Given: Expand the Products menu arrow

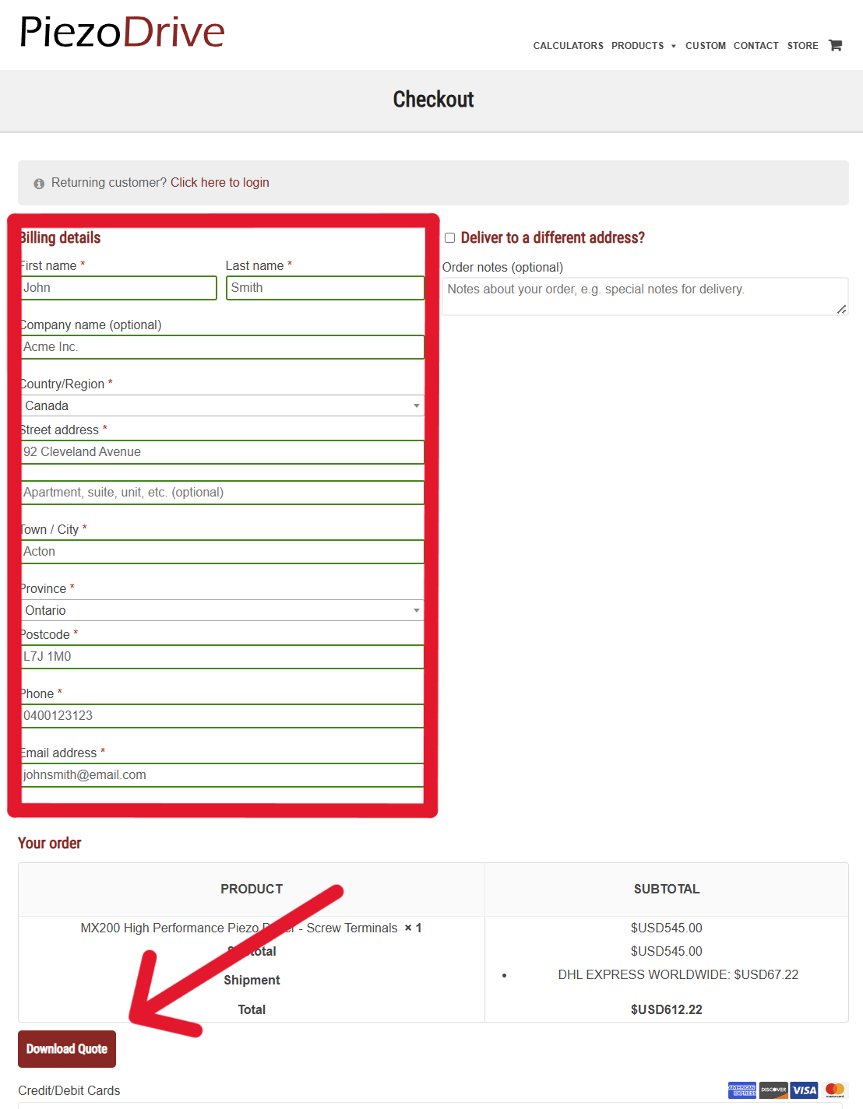Looking at the screenshot, I should 673,46.
